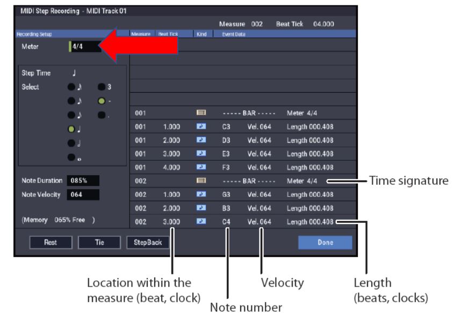Click the bar icon in measure 001 BAR row
454x314 pixels.
pos(201,113)
